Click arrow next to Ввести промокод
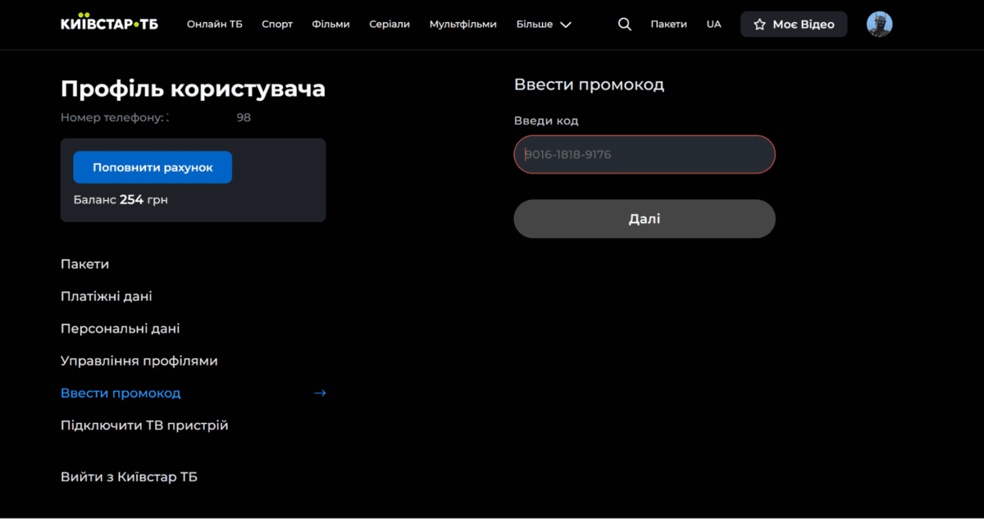Screen dimensions: 984x519 [x=320, y=394]
